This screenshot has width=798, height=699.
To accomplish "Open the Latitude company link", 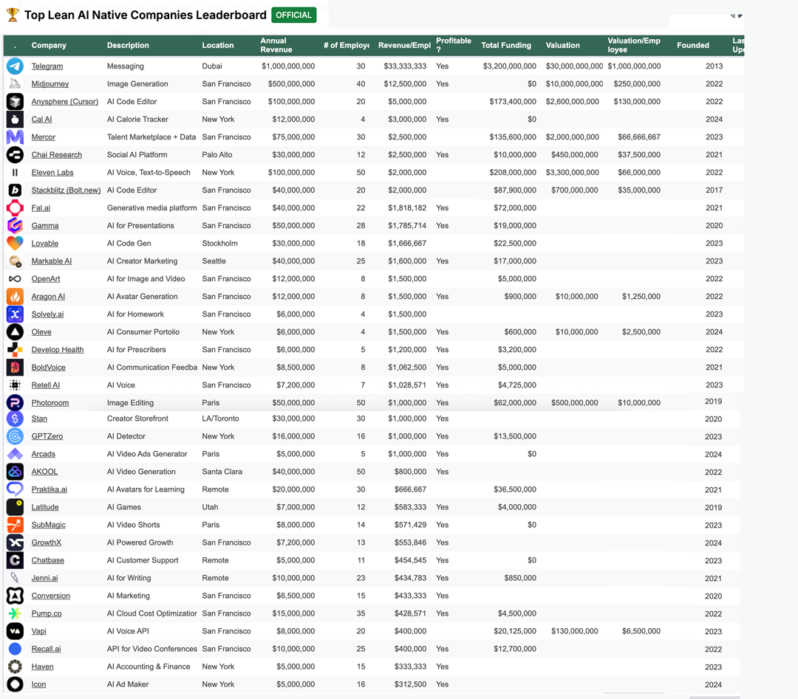I will [x=45, y=507].
